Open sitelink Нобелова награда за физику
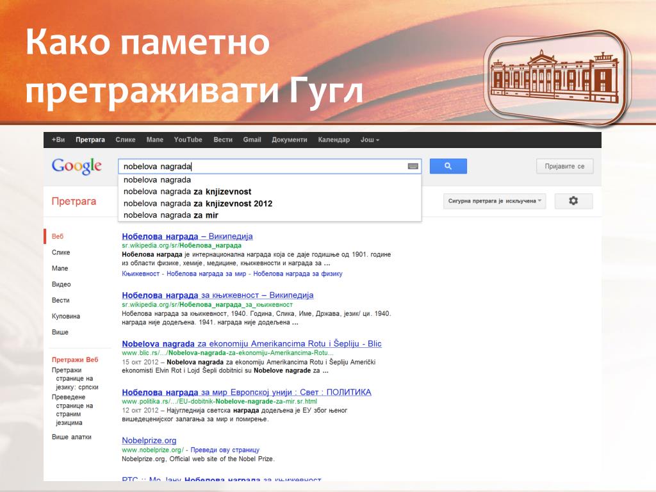The image size is (656, 492). click(298, 274)
